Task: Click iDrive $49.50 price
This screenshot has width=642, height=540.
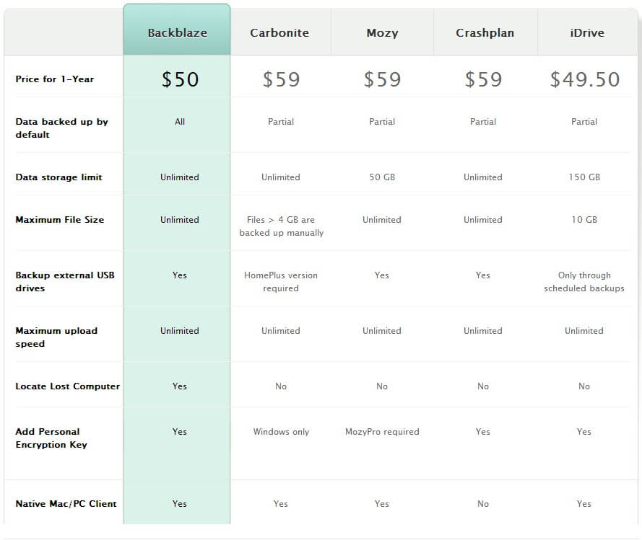Action: point(584,79)
